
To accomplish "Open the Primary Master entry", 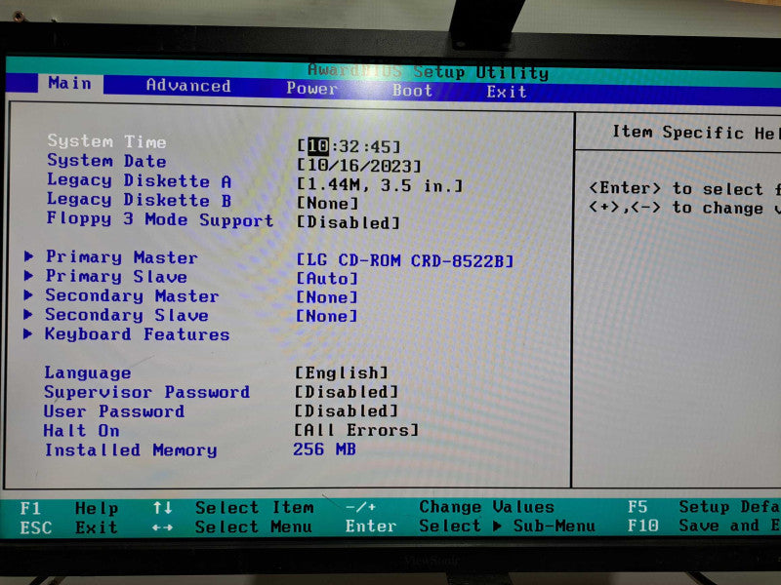I will (121, 257).
